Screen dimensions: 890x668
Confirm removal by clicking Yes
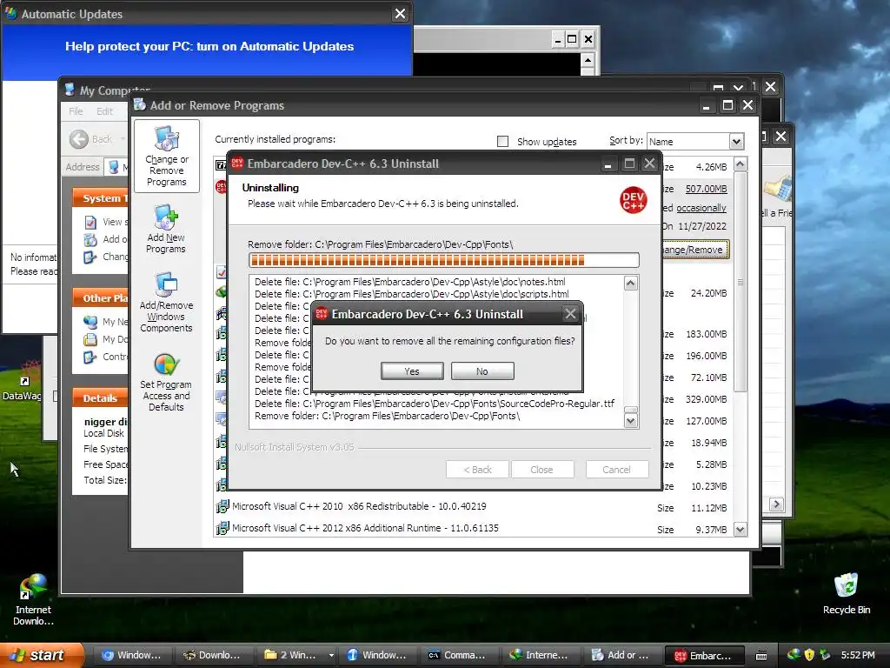(412, 371)
